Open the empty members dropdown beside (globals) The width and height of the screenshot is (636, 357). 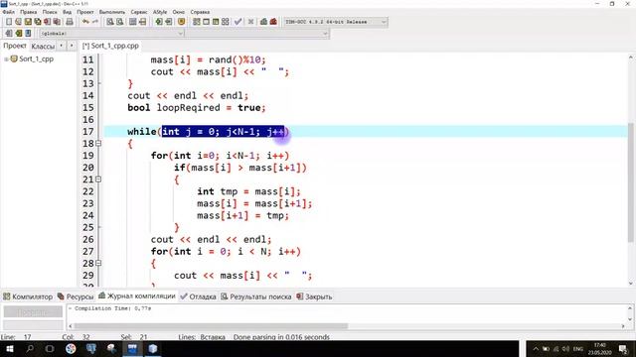tap(257, 33)
